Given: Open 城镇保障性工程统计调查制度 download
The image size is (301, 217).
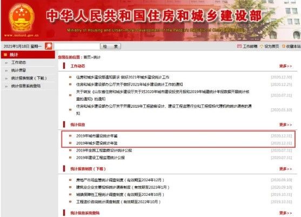Looking at the screenshot, I should [120, 195].
